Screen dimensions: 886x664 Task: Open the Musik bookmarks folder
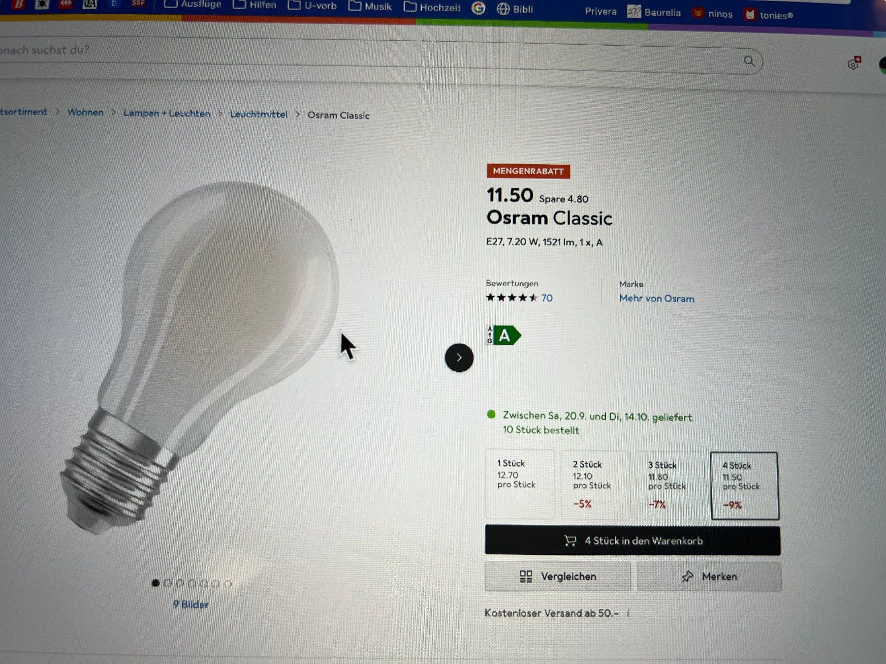370,6
